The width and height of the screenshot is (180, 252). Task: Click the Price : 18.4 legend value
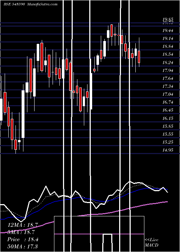(23, 239)
